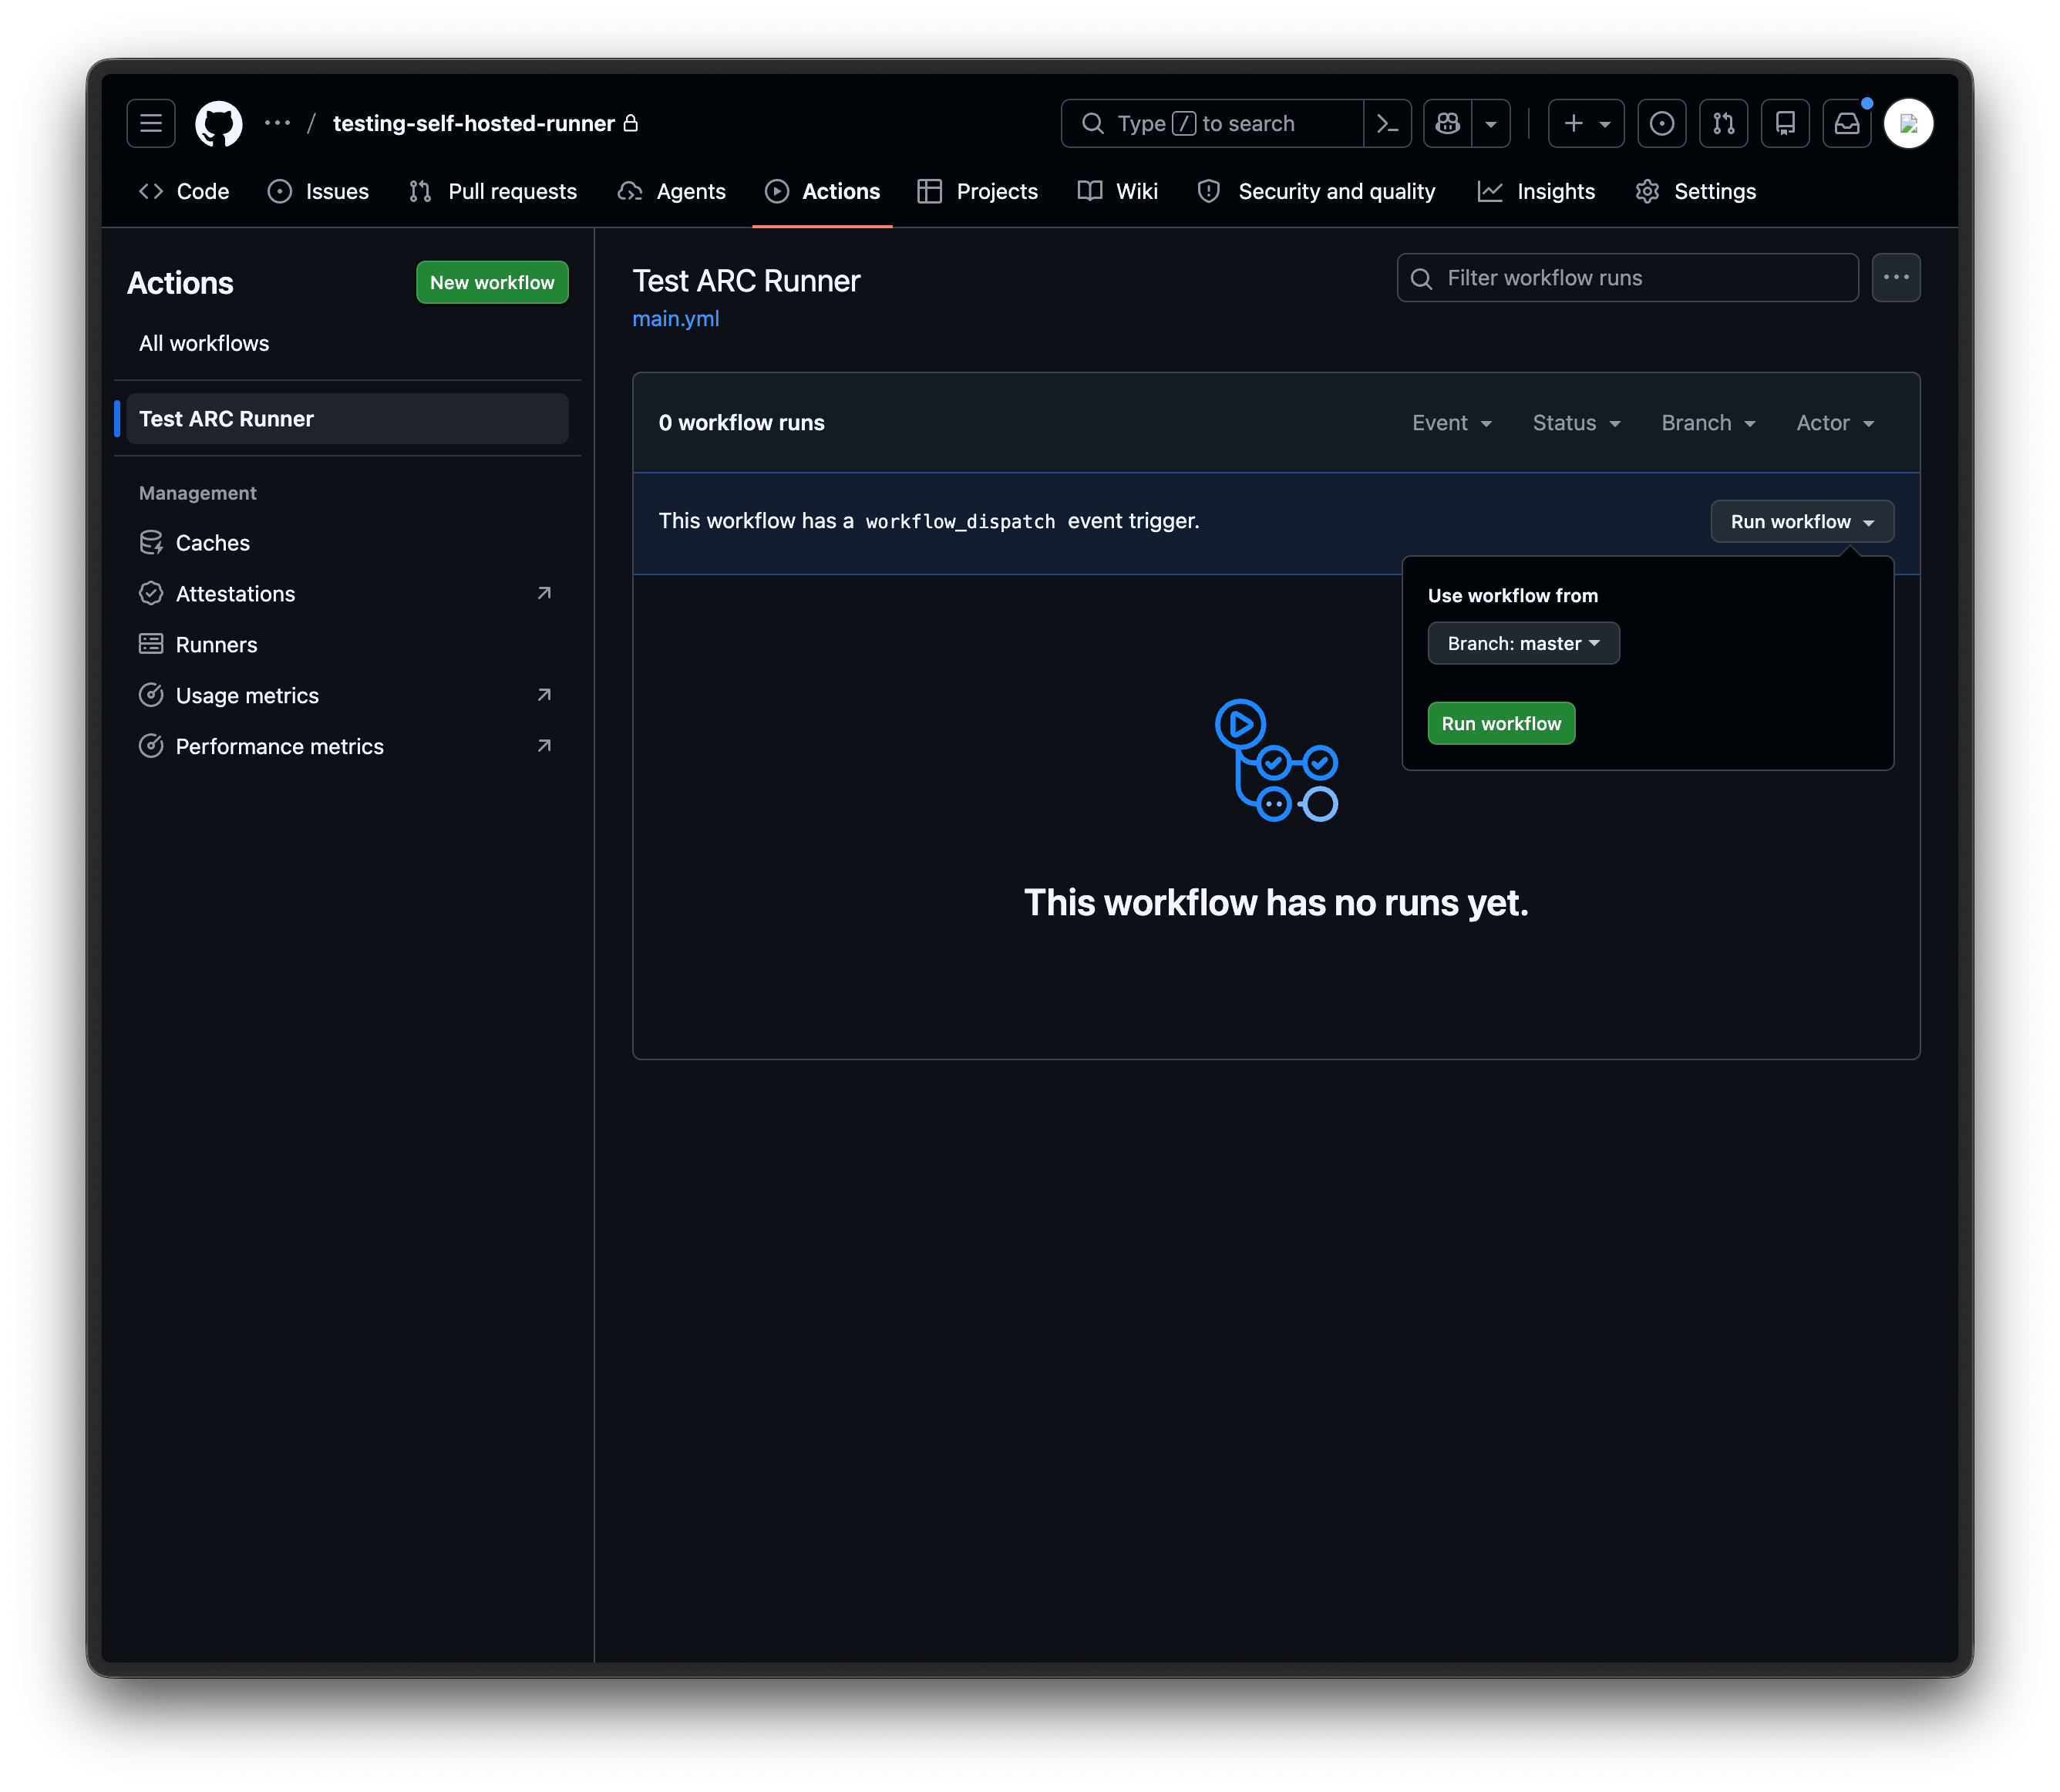The image size is (2060, 1792).
Task: Click the Performance metrics gauge icon
Action: [x=151, y=746]
